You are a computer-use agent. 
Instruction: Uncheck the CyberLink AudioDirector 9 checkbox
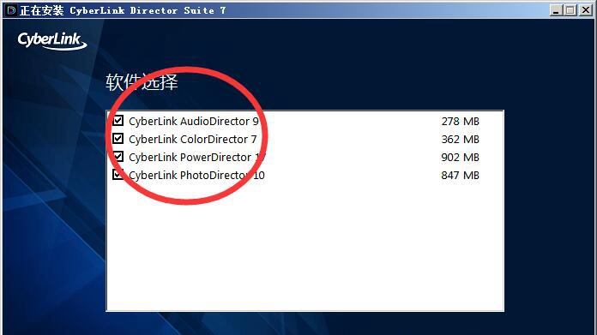point(118,121)
